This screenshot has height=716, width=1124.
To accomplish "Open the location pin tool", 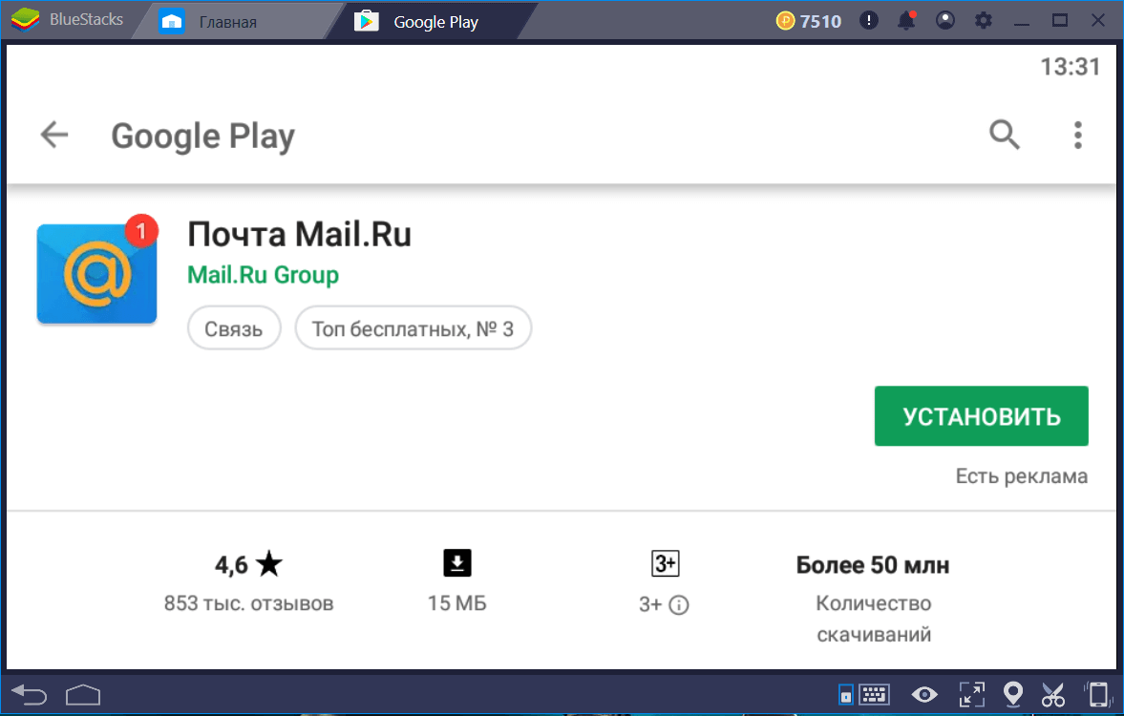I will pyautogui.click(x=1013, y=694).
